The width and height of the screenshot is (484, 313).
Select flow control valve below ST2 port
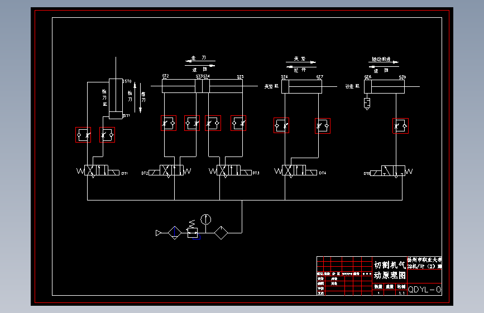(169, 123)
